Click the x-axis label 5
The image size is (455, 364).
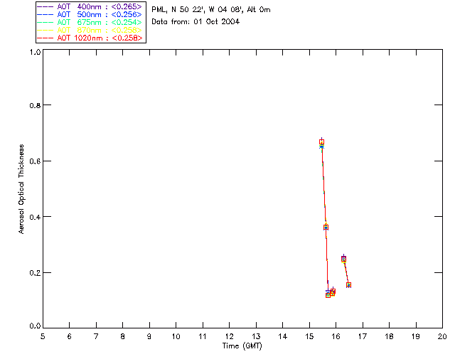tap(43, 336)
